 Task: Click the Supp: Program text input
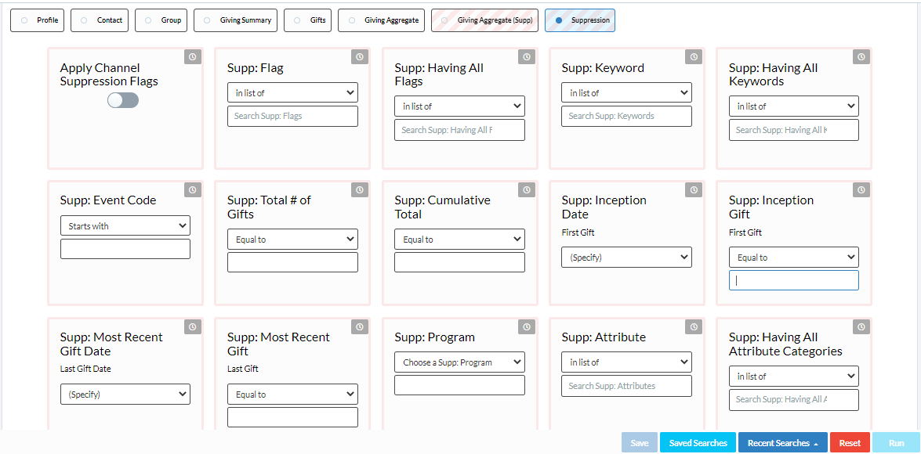[459, 385]
